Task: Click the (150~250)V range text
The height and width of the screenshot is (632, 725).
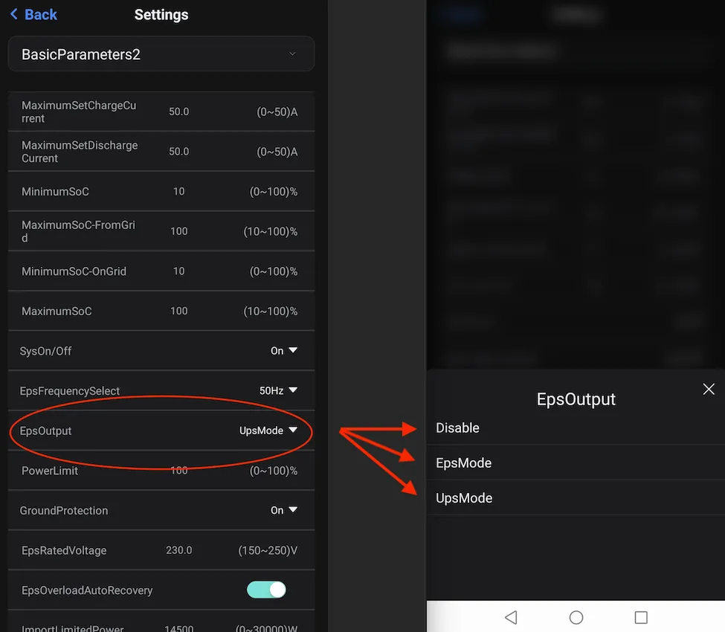Action: pos(268,550)
